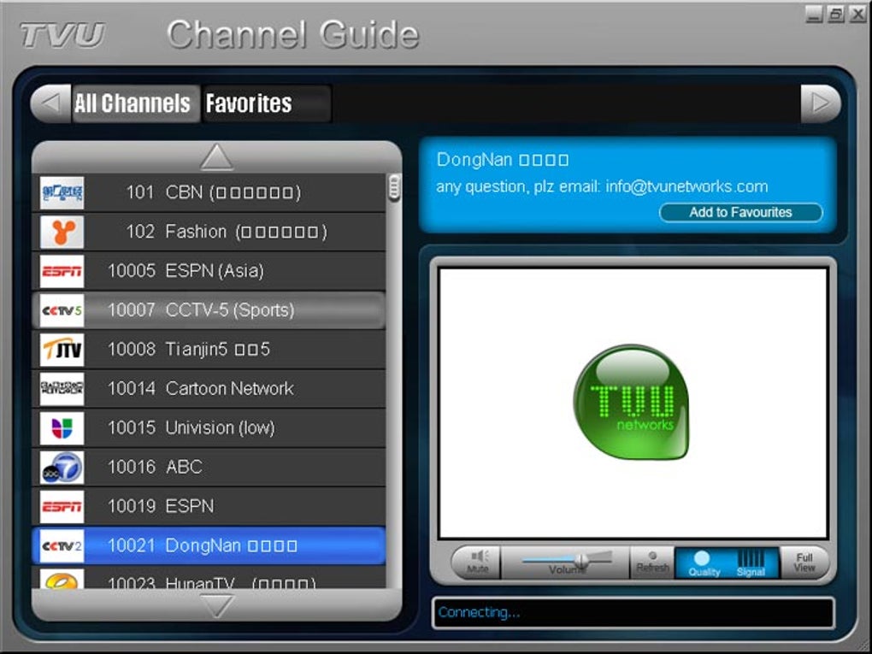
Task: Click the TJTV Tianjin5 logo
Action: pyautogui.click(x=62, y=350)
